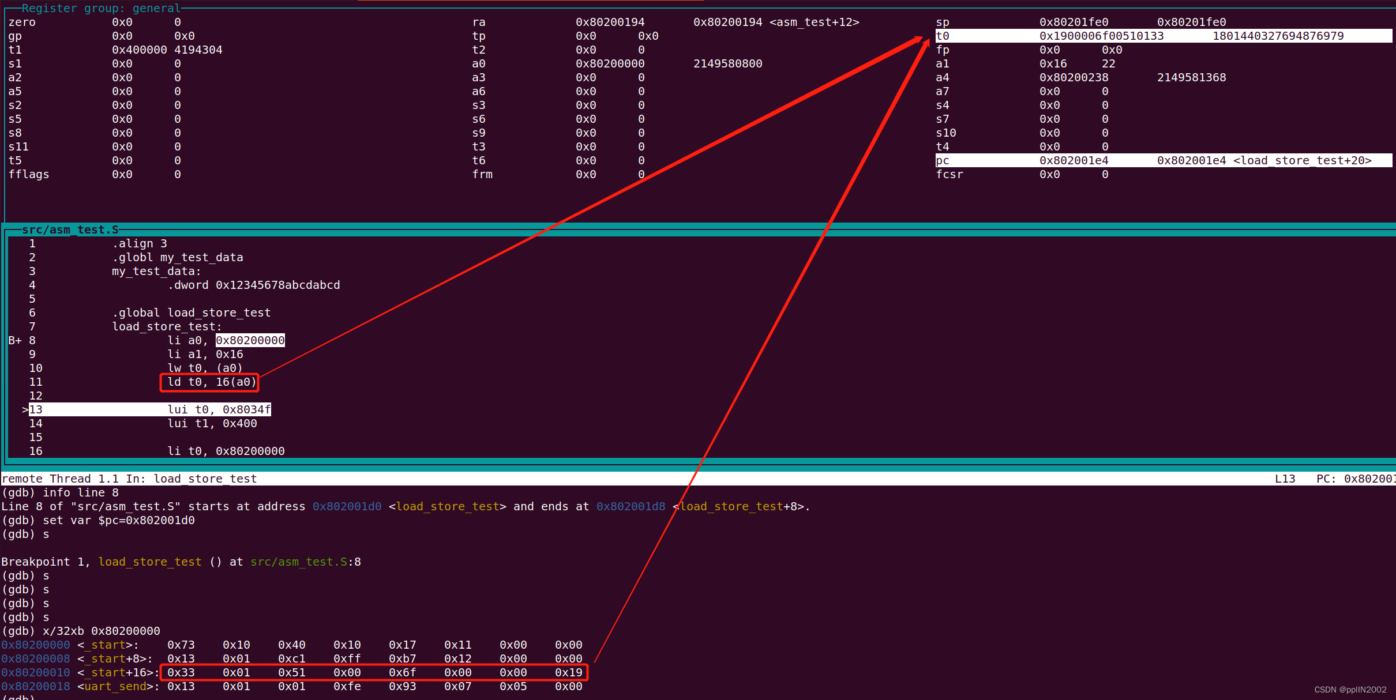The height and width of the screenshot is (700, 1396).
Task: Click the s11 register name
Action: click(18, 146)
